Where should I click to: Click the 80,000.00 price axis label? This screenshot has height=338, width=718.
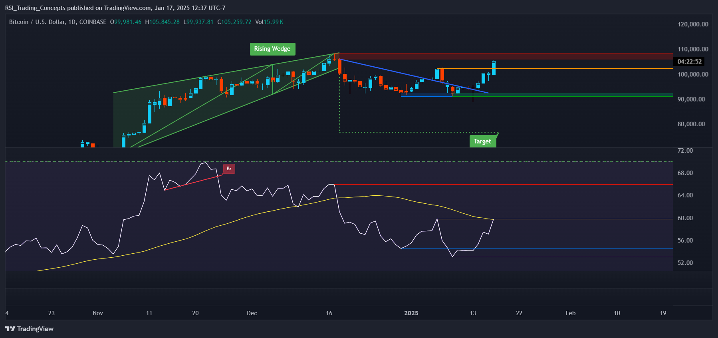691,124
